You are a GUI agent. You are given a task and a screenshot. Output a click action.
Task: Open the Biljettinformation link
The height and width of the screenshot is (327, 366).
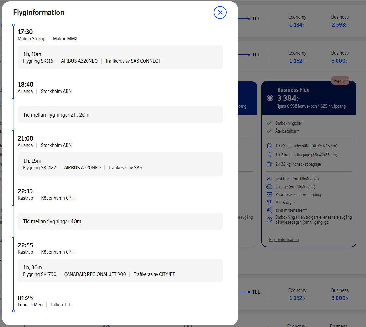(x=284, y=240)
